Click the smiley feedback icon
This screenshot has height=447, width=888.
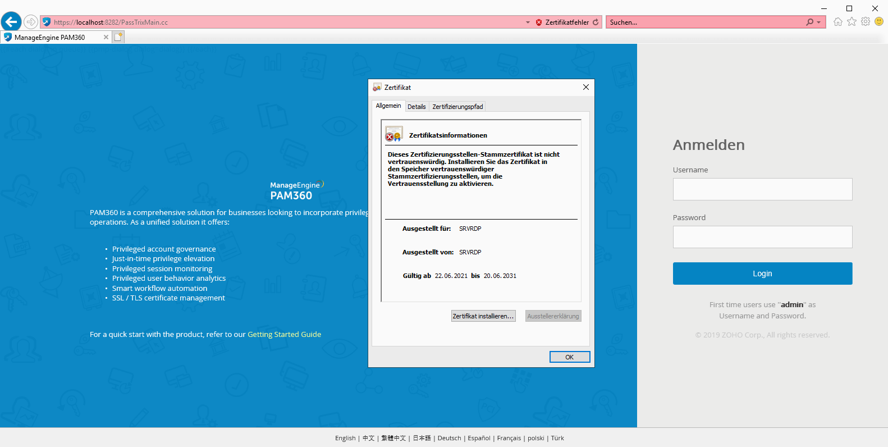[879, 22]
